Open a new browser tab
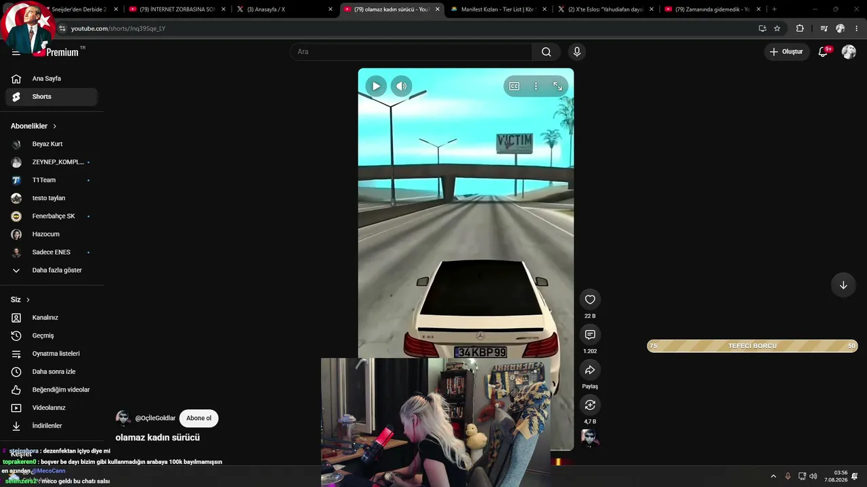This screenshot has width=867, height=487. (x=774, y=9)
